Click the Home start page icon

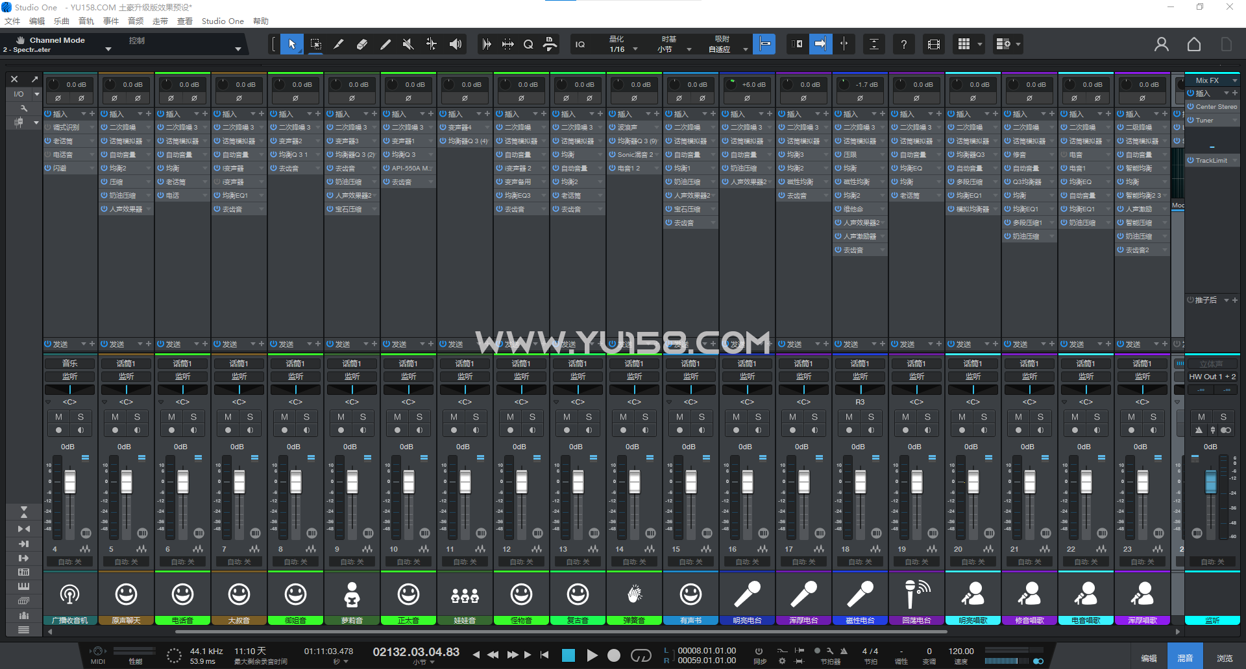(x=1193, y=44)
